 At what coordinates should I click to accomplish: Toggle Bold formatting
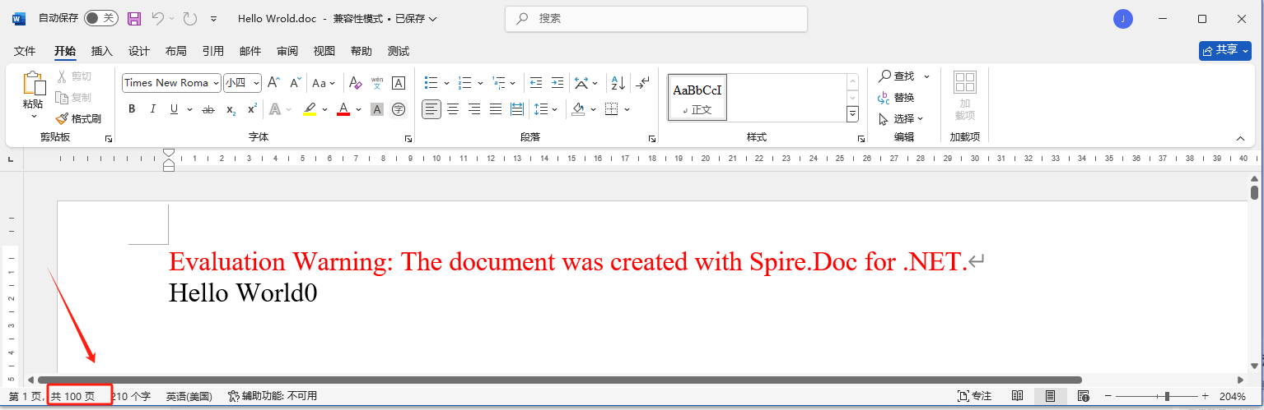point(132,109)
